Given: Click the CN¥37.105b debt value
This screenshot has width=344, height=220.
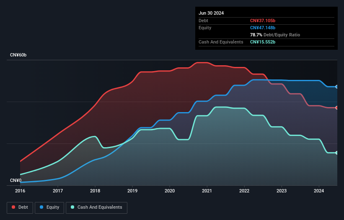Looking at the screenshot, I should coord(263,20).
